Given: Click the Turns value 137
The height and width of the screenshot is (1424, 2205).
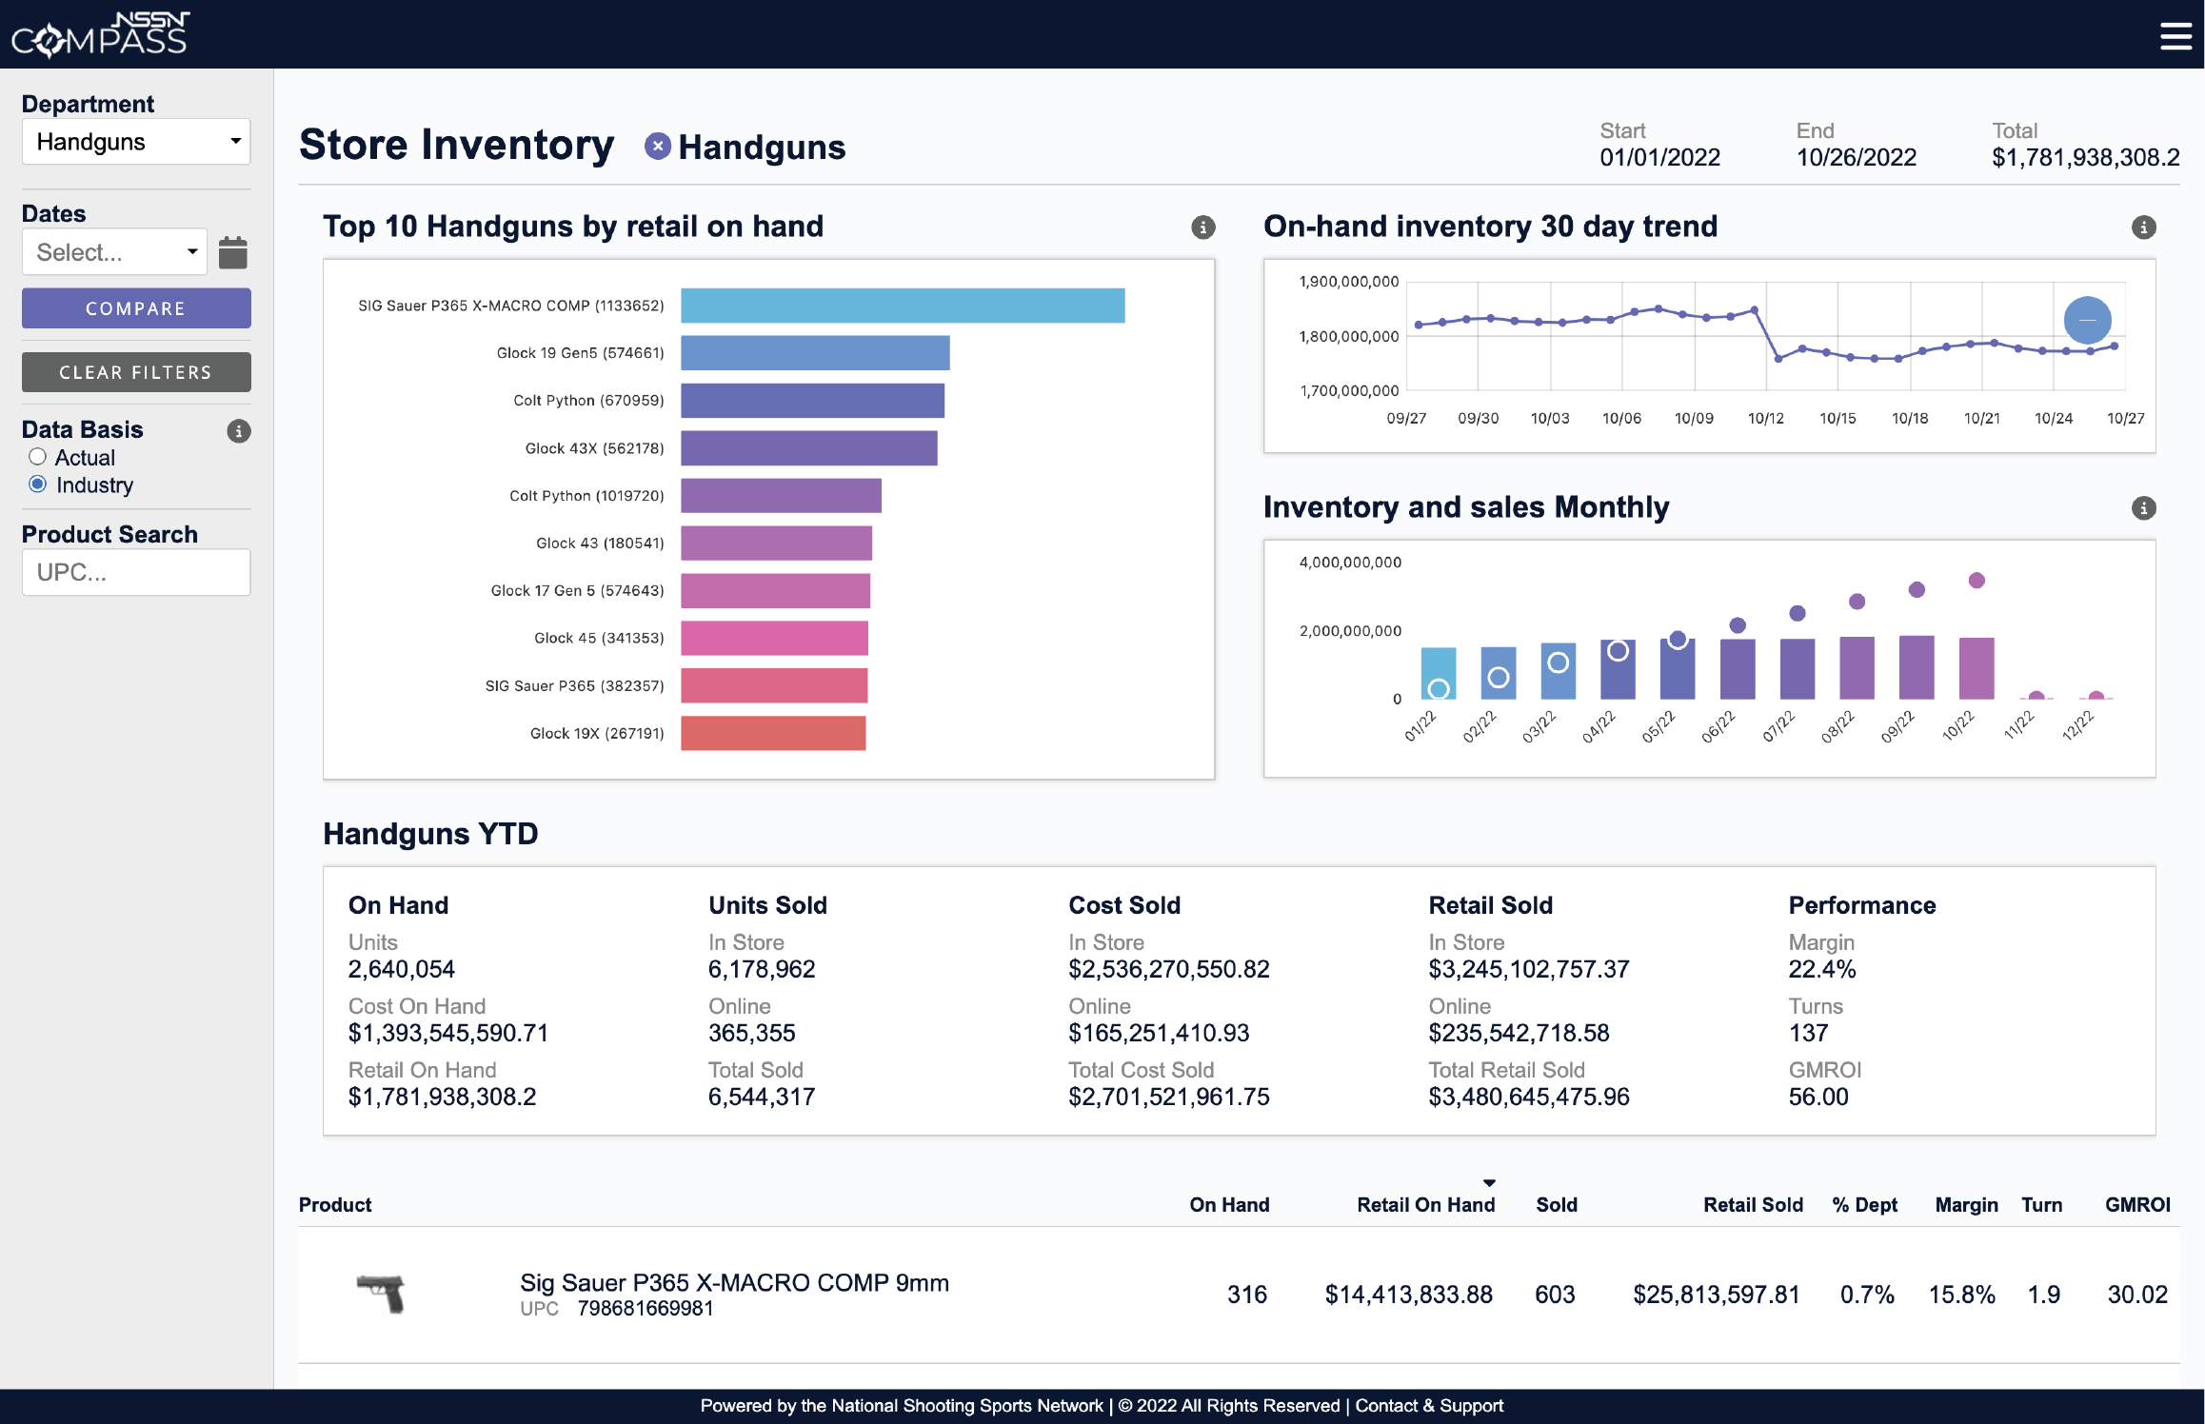Looking at the screenshot, I should point(1808,1034).
